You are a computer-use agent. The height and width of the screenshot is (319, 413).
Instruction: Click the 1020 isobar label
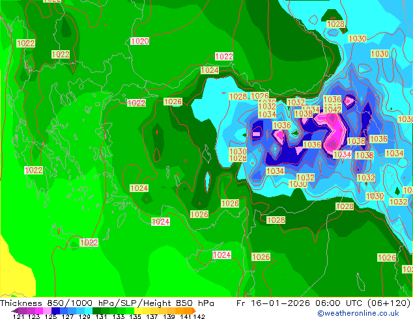140,41
